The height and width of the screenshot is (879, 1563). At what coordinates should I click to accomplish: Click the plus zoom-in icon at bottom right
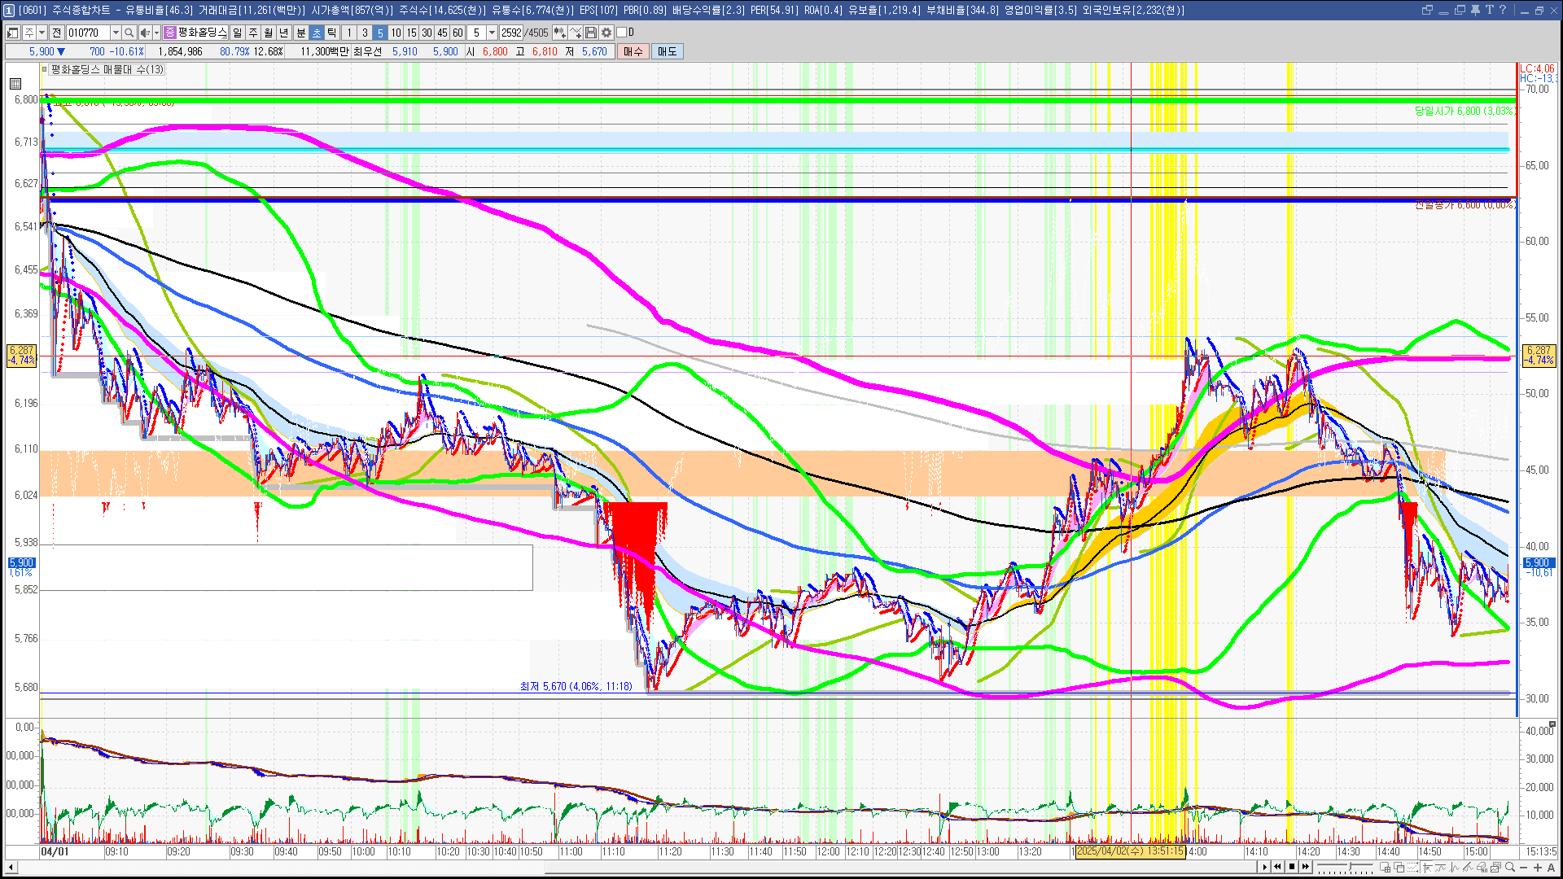tap(1538, 867)
